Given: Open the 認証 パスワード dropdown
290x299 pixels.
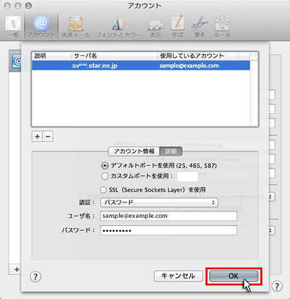Looking at the screenshot, I should (159, 202).
